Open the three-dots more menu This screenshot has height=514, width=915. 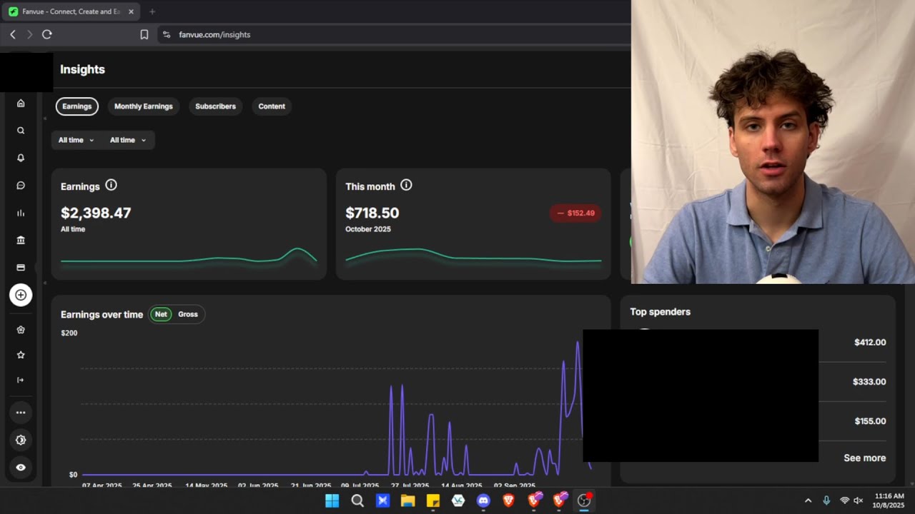click(x=21, y=413)
